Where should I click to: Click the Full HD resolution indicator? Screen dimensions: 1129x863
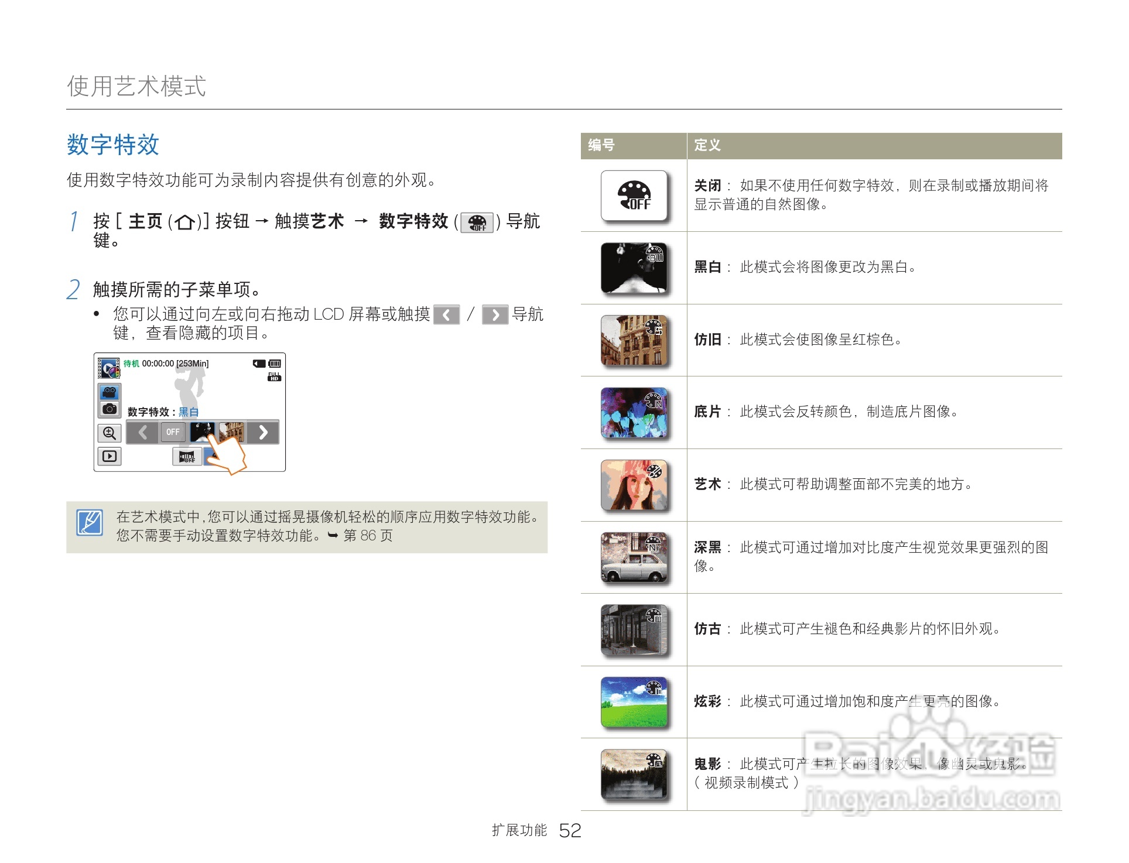pos(274,376)
